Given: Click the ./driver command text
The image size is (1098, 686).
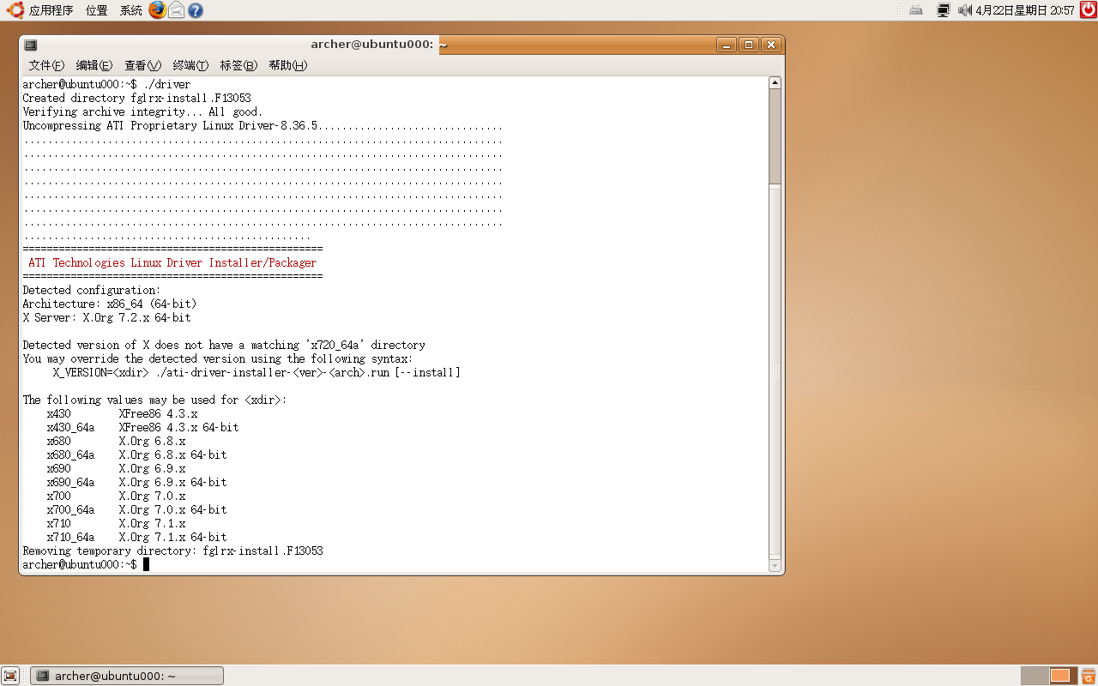Looking at the screenshot, I should pyautogui.click(x=166, y=84).
